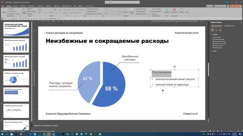Click the Windows Start button on the taskbar

[x=2, y=134]
